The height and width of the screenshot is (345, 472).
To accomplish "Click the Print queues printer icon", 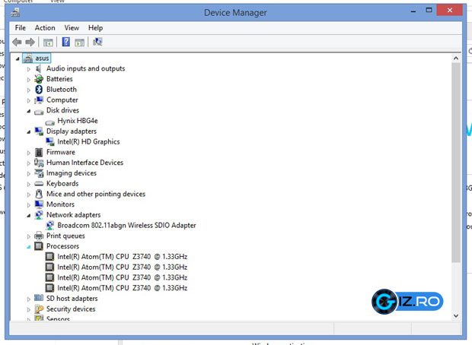I will [x=39, y=236].
